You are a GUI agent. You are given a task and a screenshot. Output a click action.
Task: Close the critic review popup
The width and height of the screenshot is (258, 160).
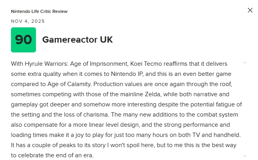point(250,10)
